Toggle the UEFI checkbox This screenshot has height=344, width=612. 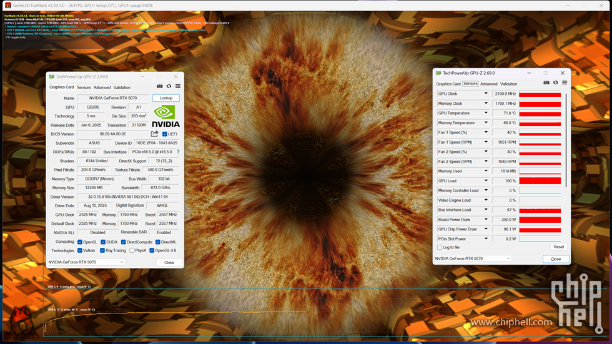point(165,134)
